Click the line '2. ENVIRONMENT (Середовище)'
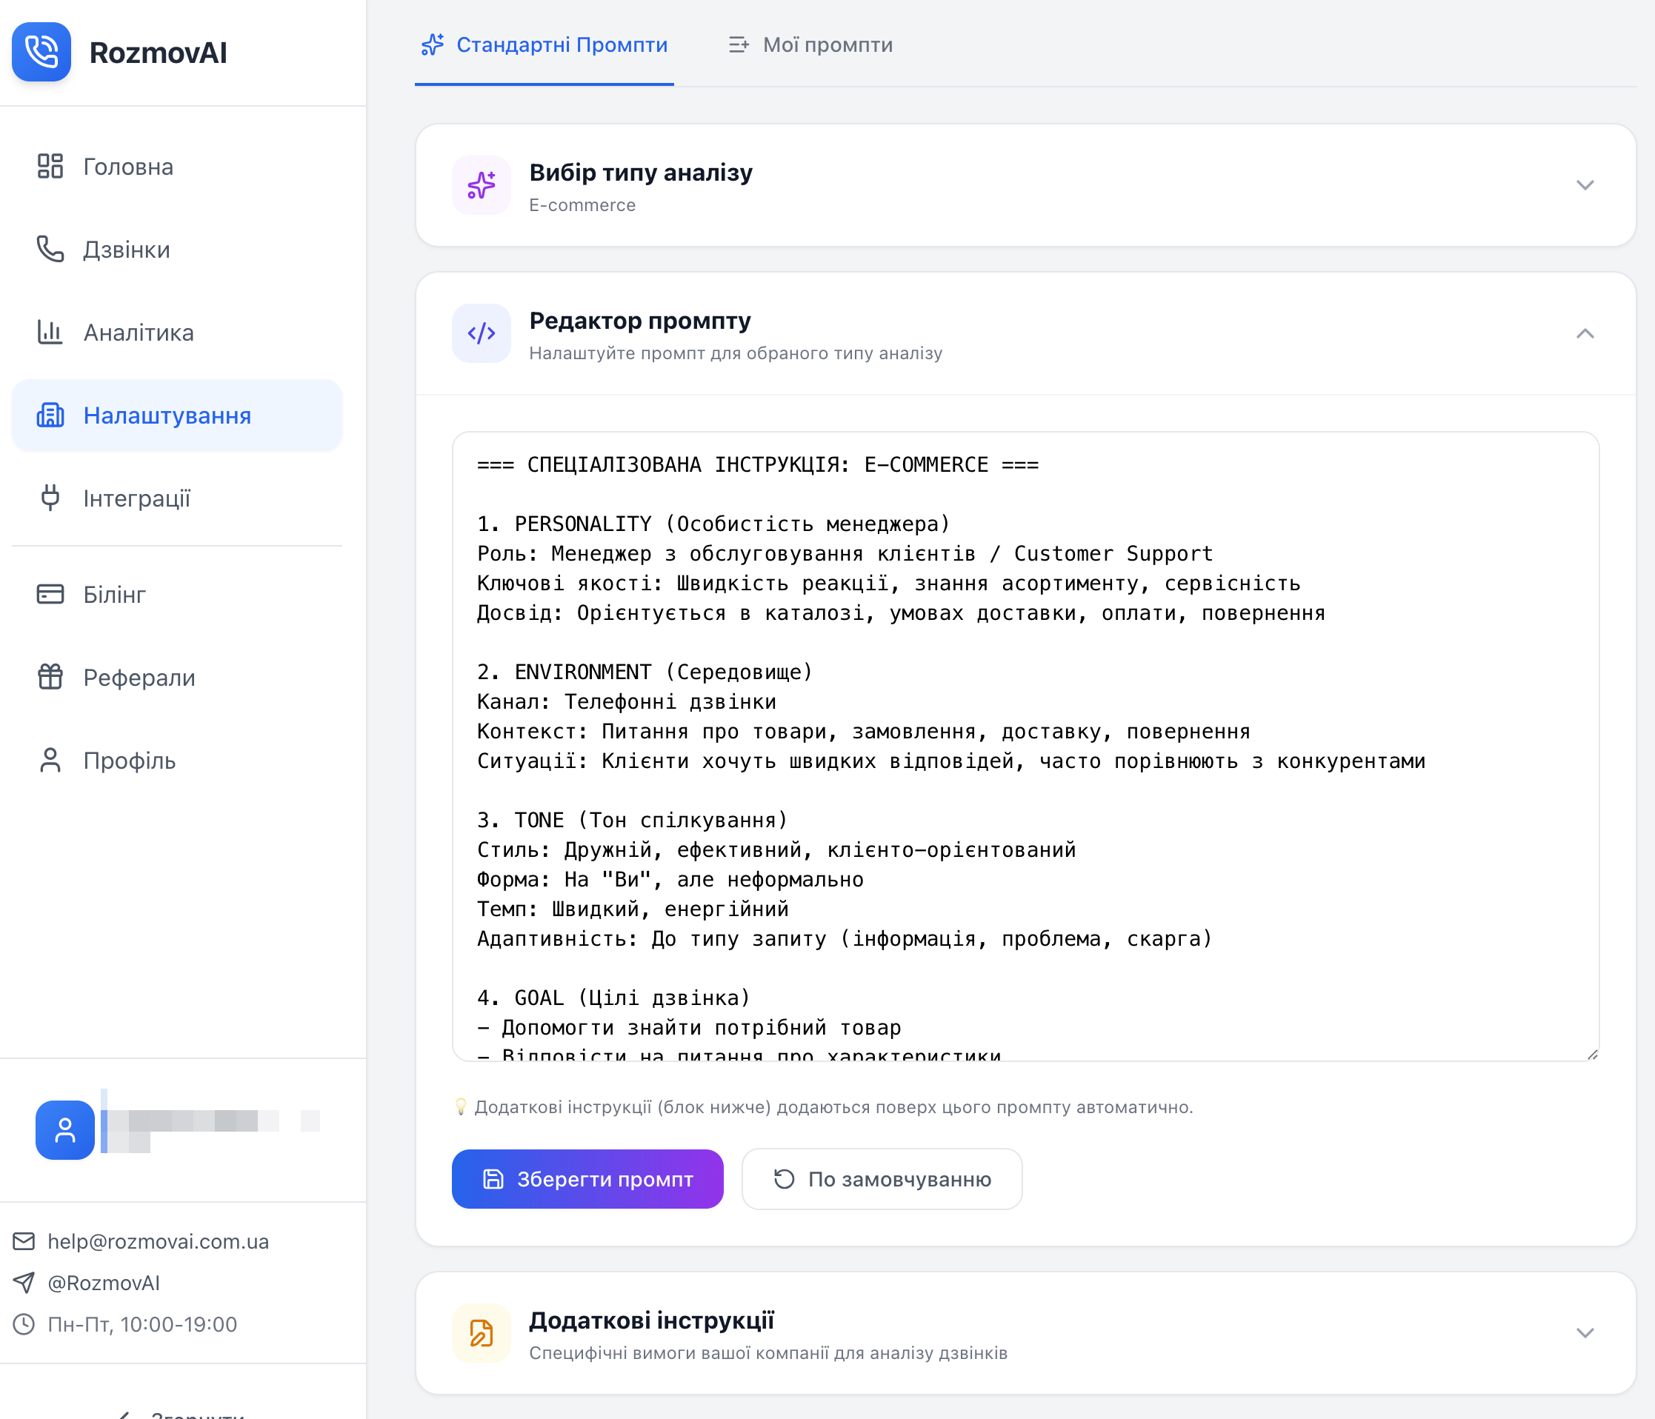This screenshot has width=1655, height=1419. click(645, 672)
